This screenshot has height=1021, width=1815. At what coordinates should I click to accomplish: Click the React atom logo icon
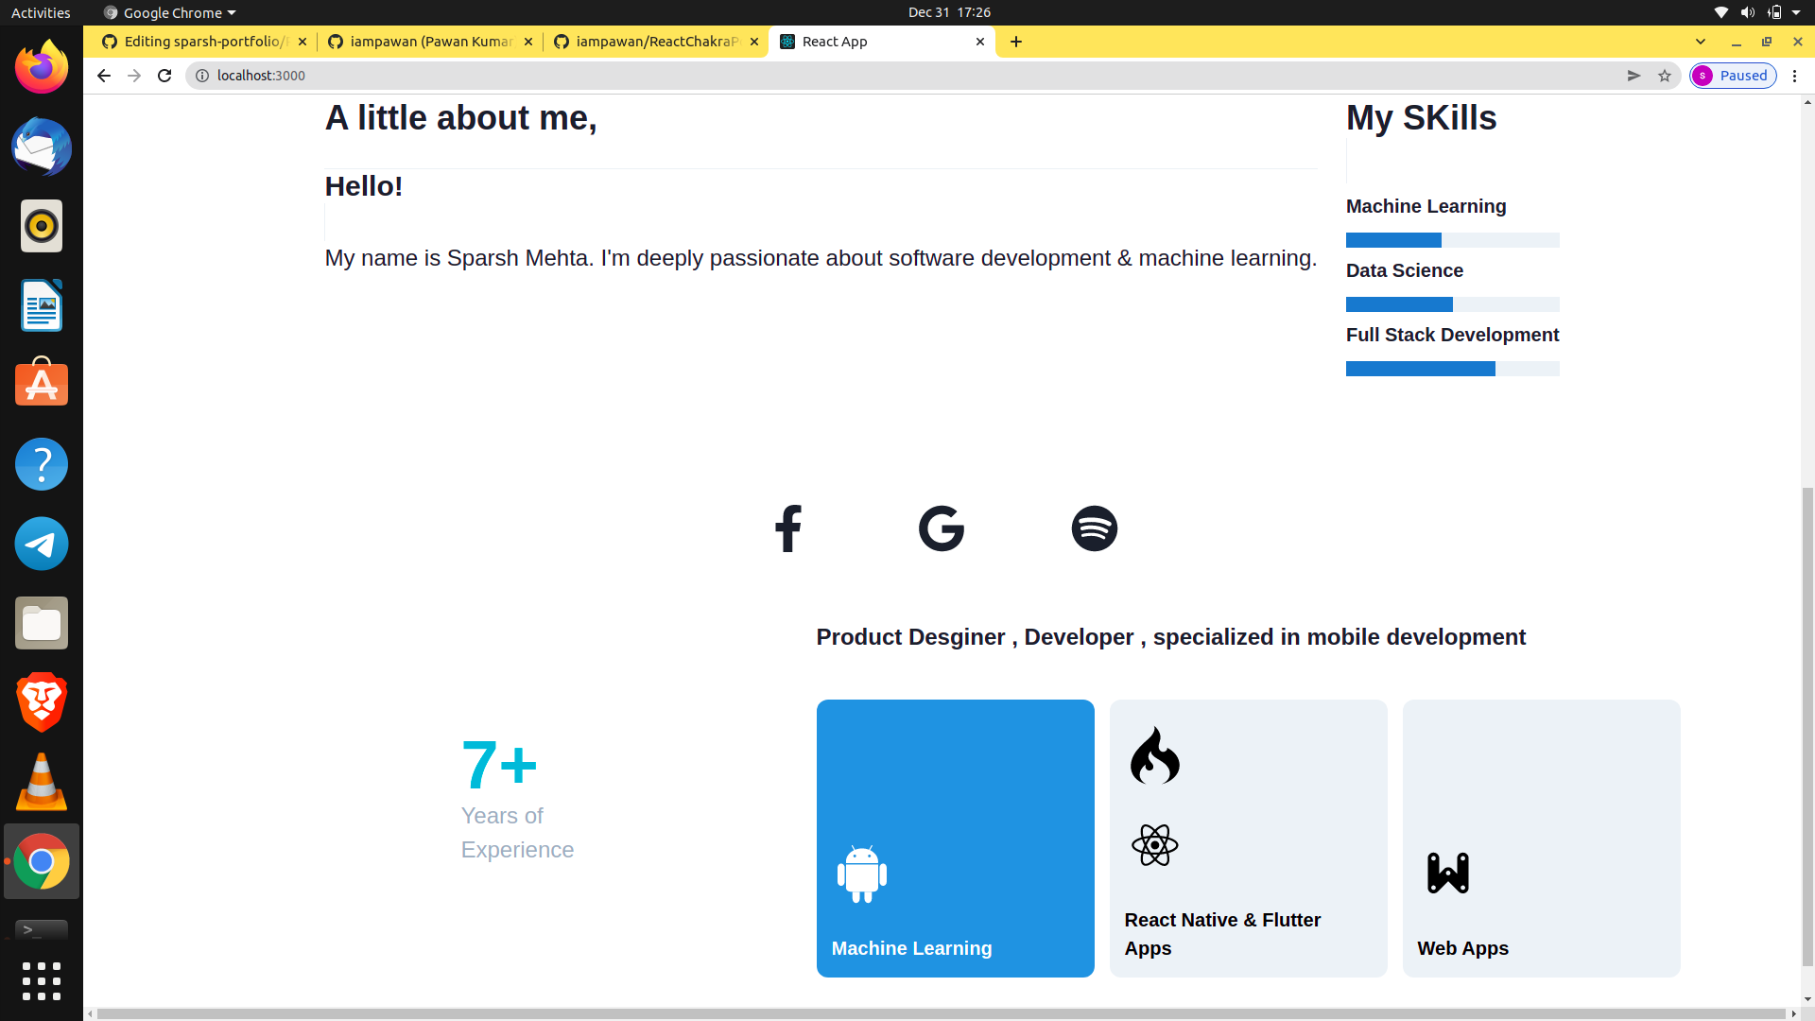[1155, 845]
